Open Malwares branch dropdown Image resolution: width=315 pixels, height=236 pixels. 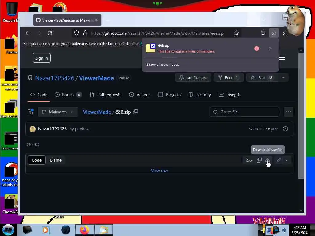(x=58, y=112)
